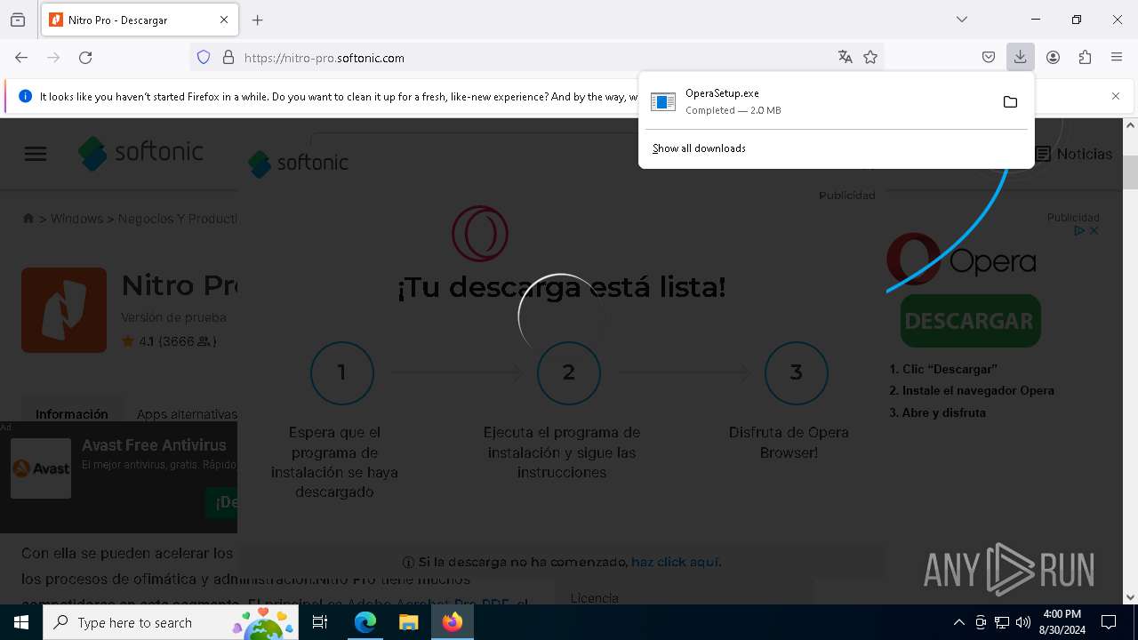The image size is (1138, 640).
Task: Click the taskbar search box
Action: [x=171, y=622]
